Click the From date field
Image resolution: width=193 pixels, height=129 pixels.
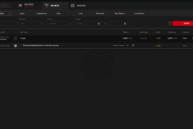click(x=89, y=23)
